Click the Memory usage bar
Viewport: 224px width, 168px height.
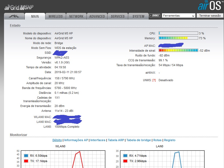178,38
